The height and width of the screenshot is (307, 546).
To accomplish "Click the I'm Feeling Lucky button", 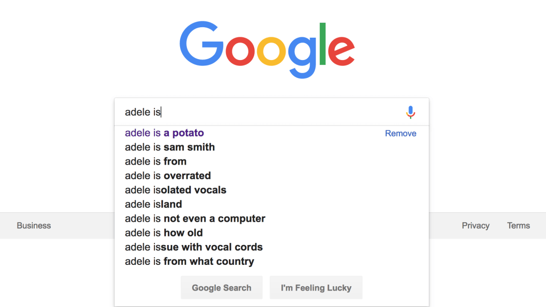I will coord(316,288).
